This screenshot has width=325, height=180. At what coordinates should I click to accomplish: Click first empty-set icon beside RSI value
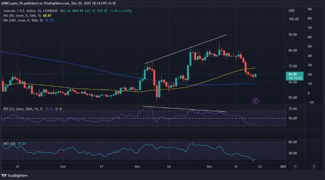pyautogui.click(x=56, y=109)
